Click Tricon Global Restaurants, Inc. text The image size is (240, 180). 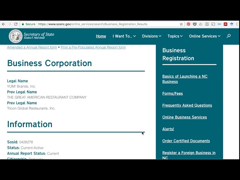(31, 108)
